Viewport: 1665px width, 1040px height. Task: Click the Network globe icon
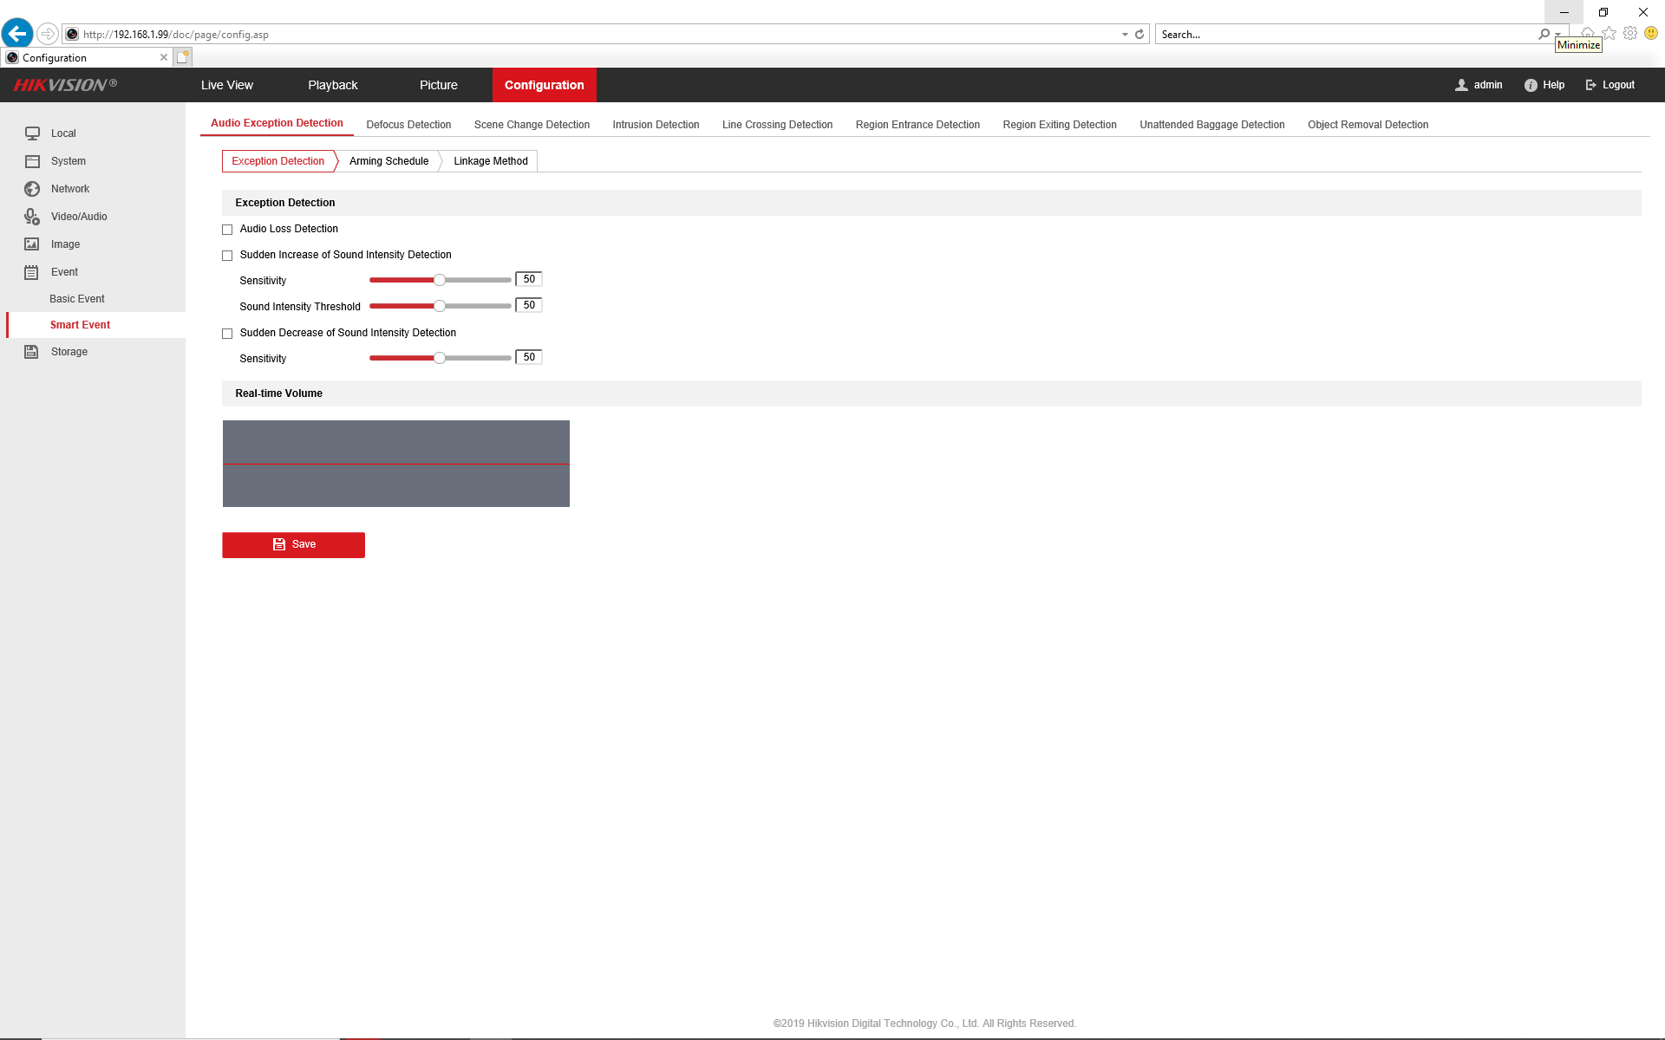32,189
